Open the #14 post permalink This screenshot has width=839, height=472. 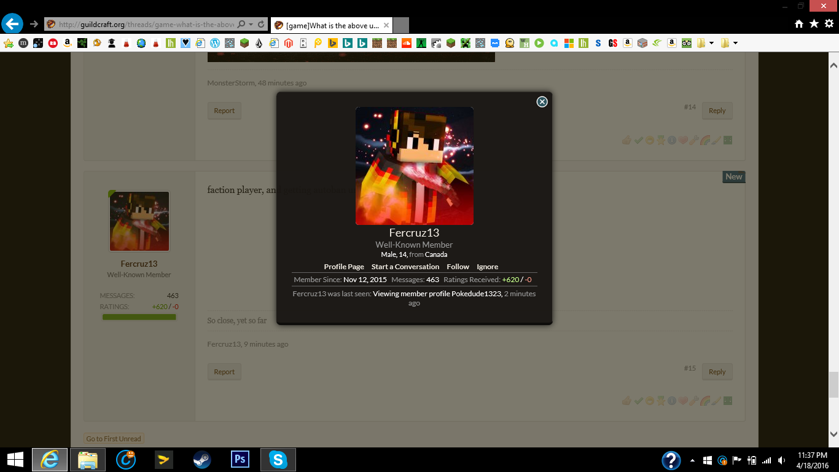[x=690, y=107]
